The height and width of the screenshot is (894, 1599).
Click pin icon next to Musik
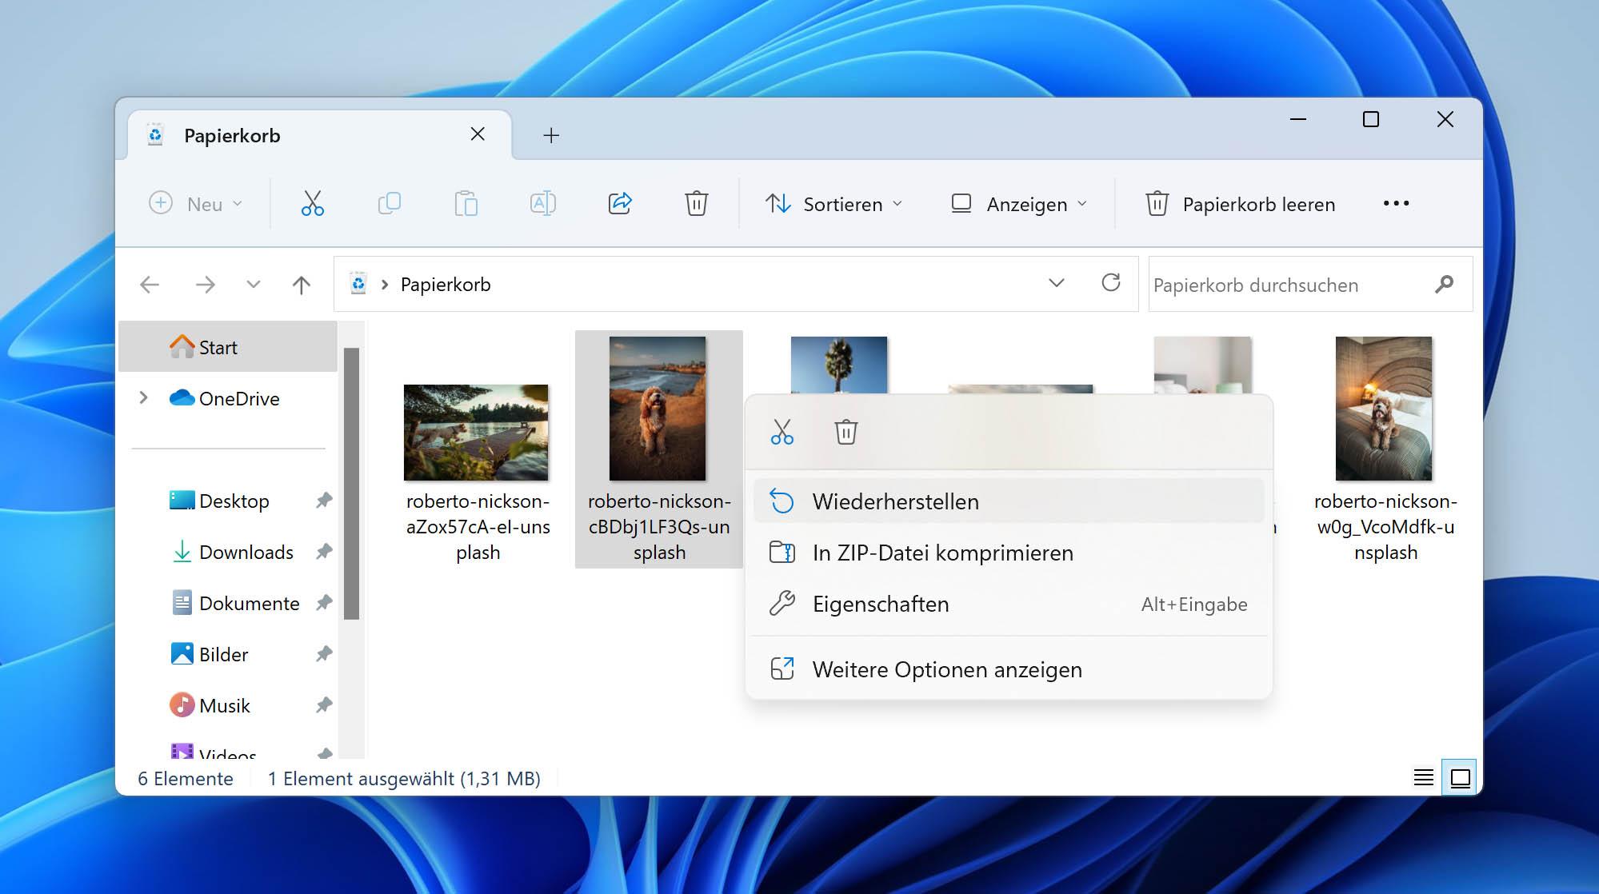pos(324,705)
